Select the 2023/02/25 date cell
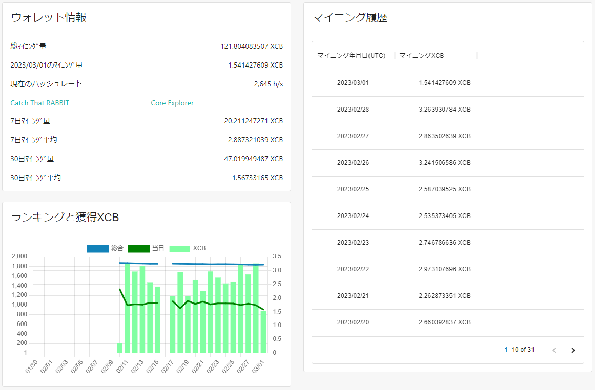Image resolution: width=595 pixels, height=390 pixels. (353, 189)
